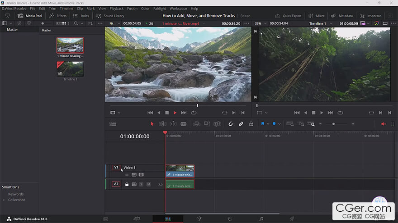This screenshot has width=398, height=223.
Task: Toggle the lock on audio track A1
Action: tap(127, 184)
